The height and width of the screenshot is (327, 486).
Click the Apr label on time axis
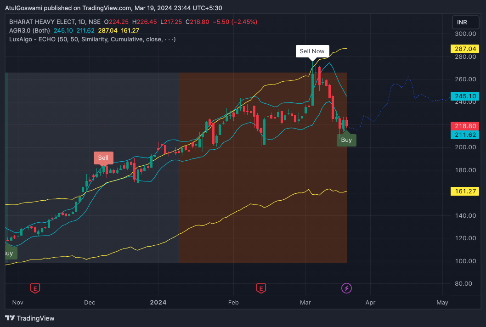370,303
